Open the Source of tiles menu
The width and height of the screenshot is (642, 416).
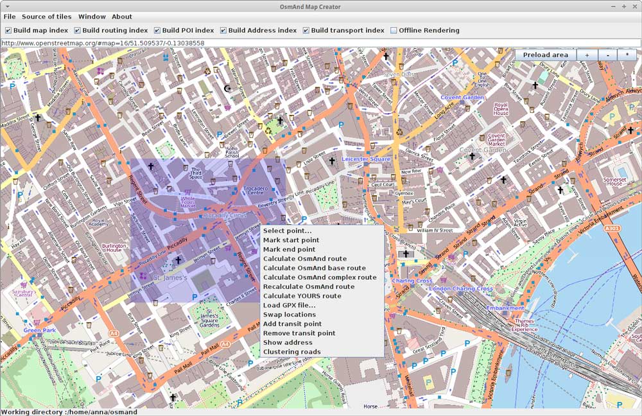point(47,17)
